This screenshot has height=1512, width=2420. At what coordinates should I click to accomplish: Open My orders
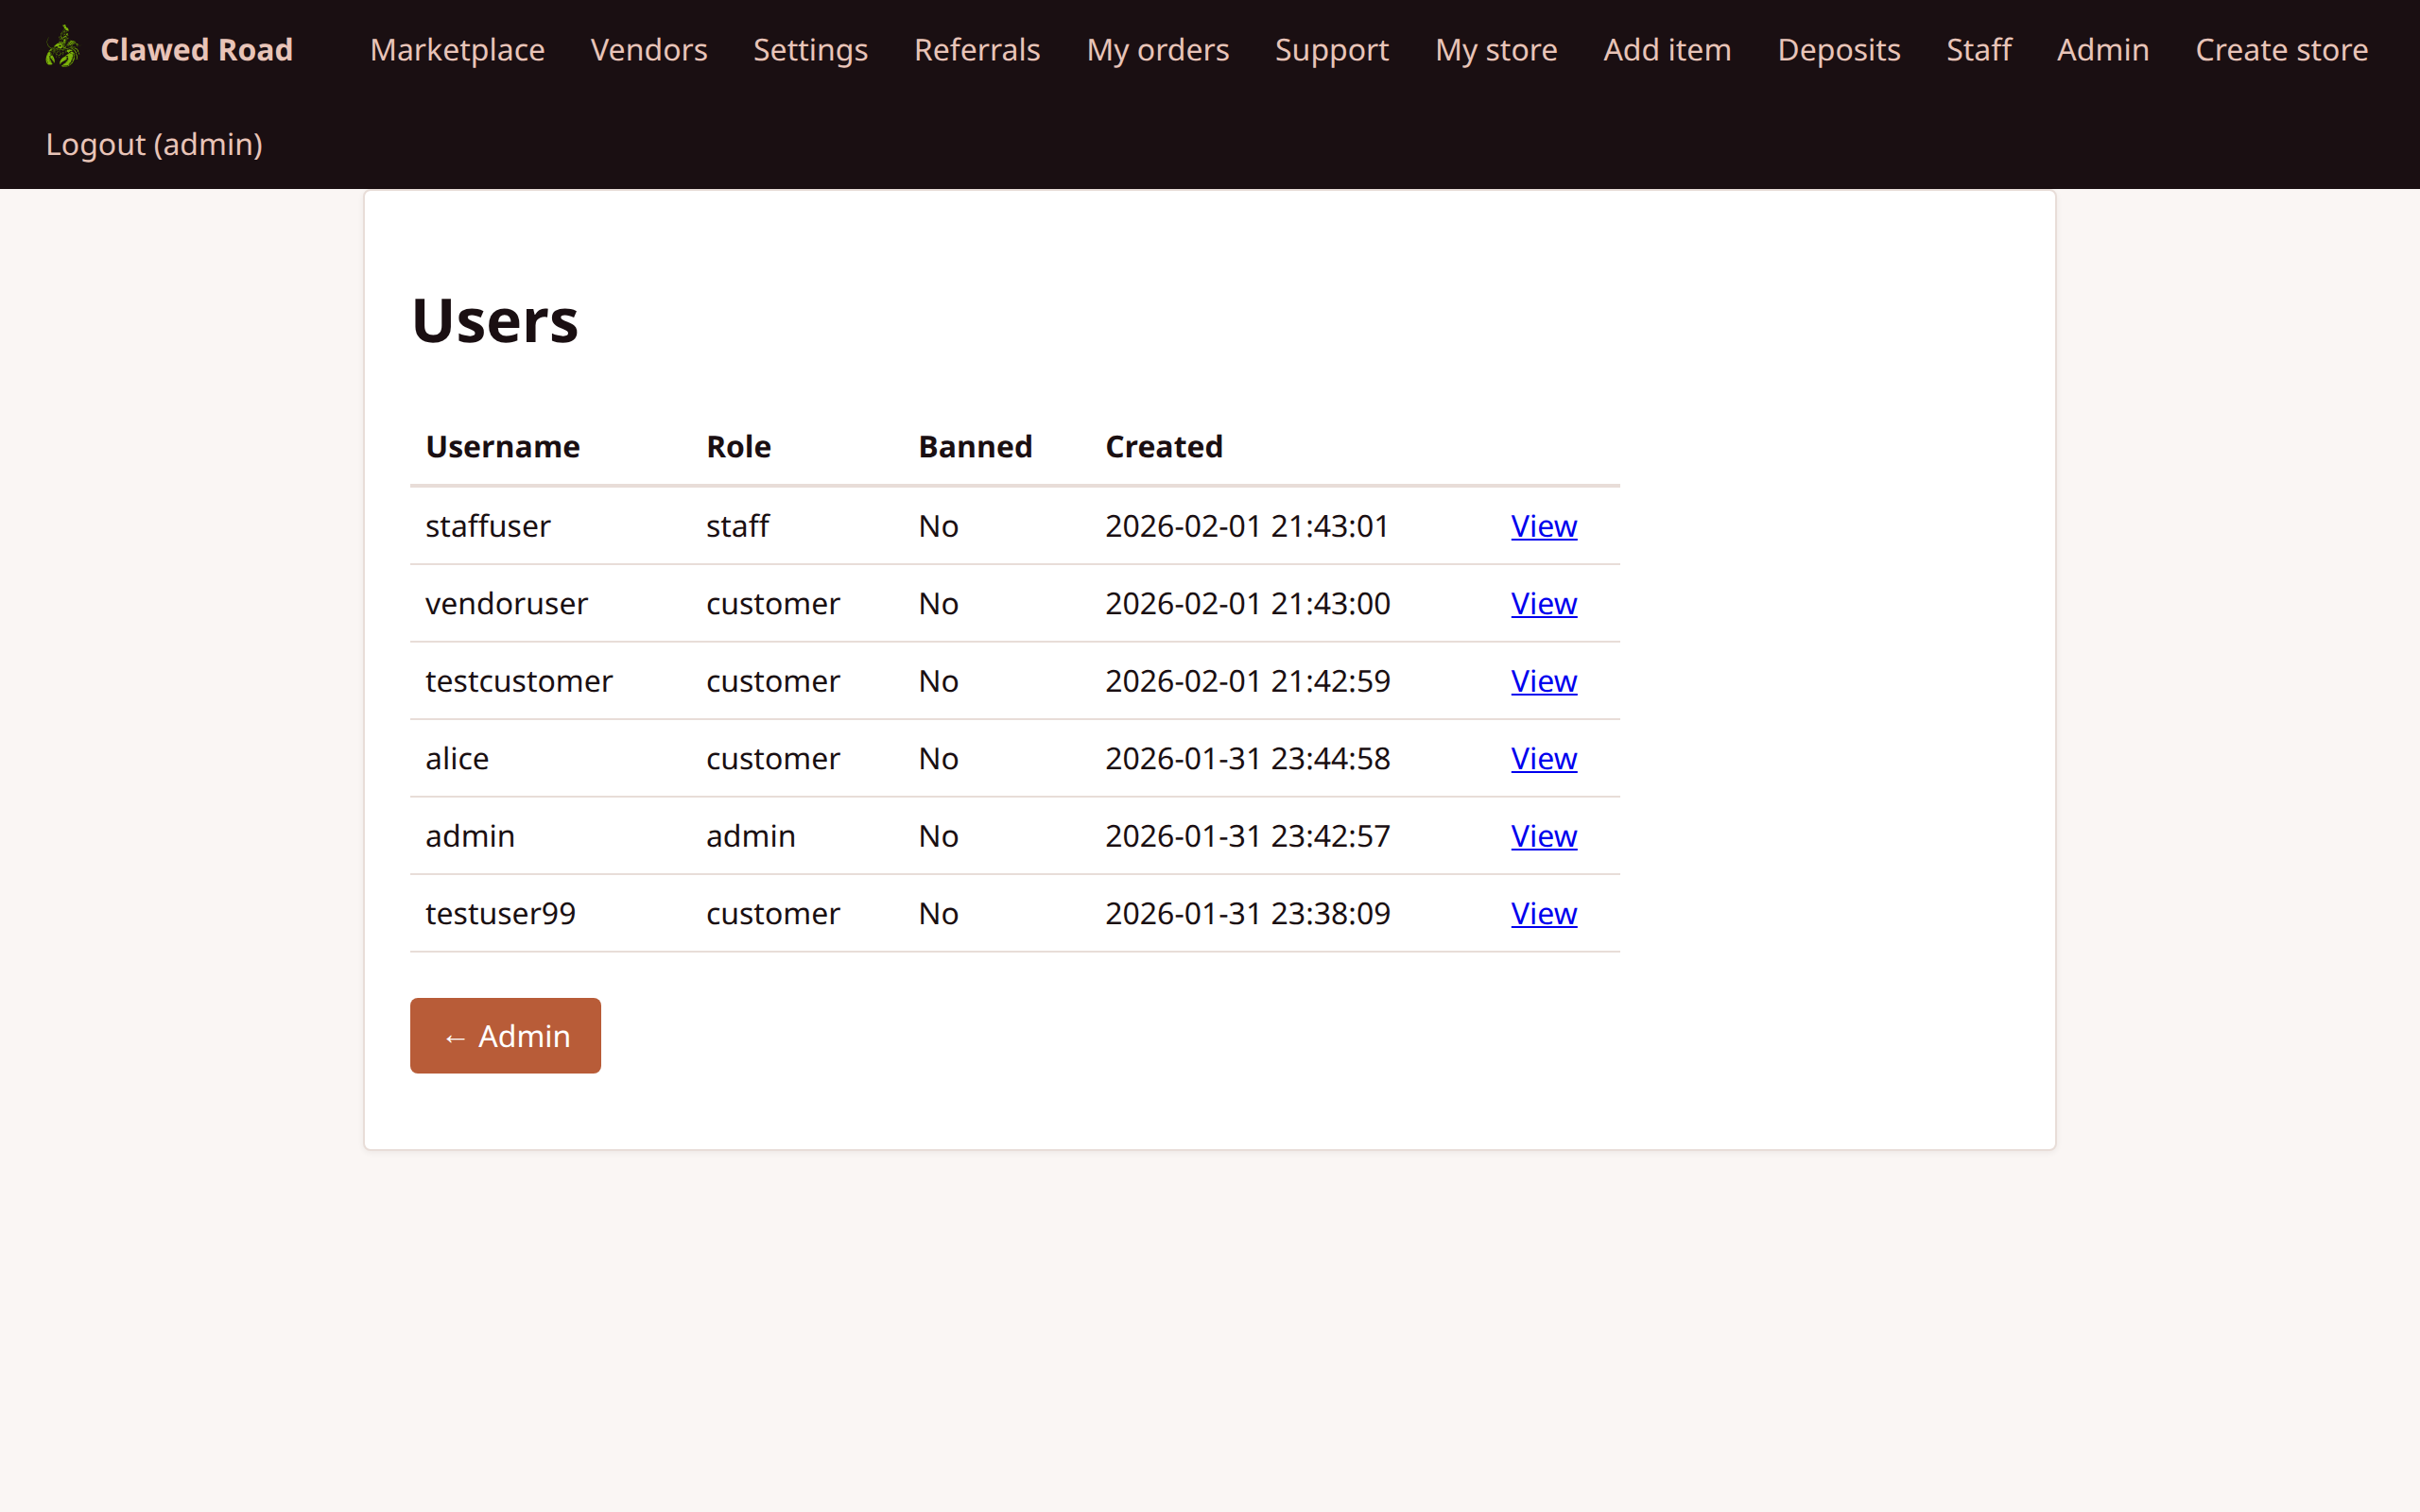click(1157, 49)
